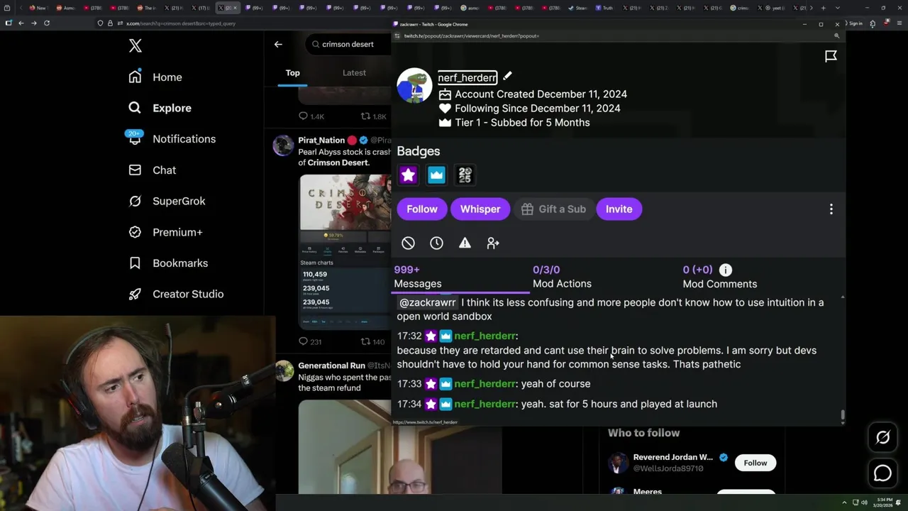Click Gift a Sub button
908x511 pixels.
[x=553, y=209]
